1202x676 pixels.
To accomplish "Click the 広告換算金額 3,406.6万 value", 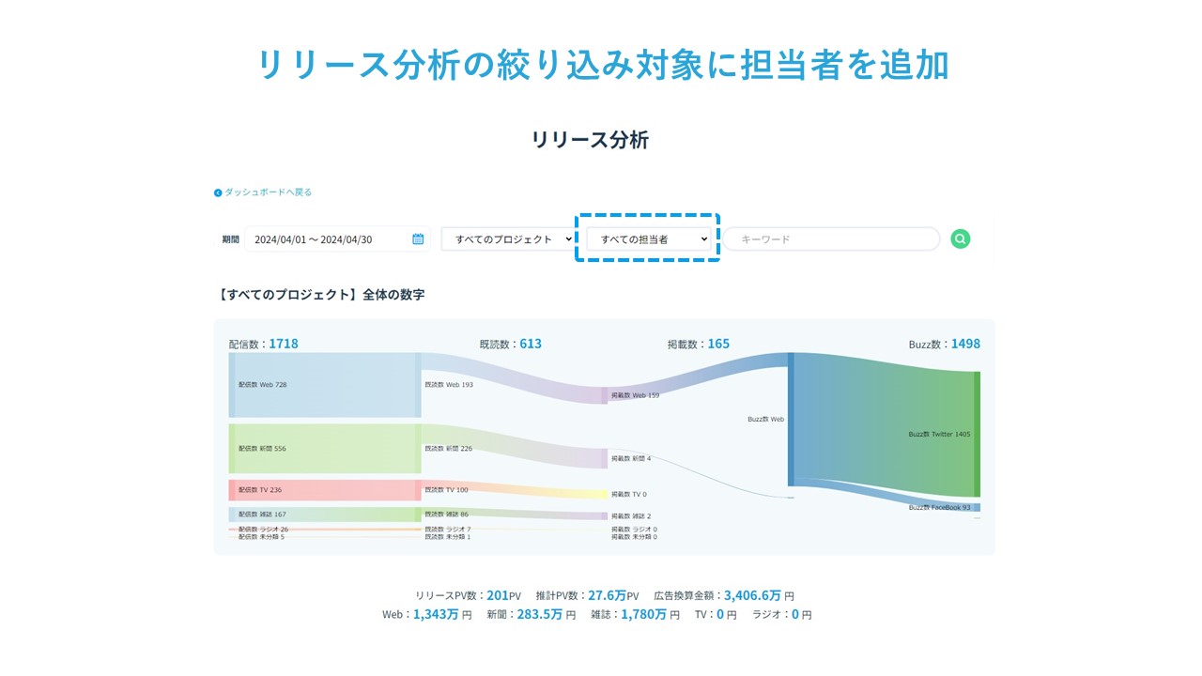I will (x=752, y=595).
